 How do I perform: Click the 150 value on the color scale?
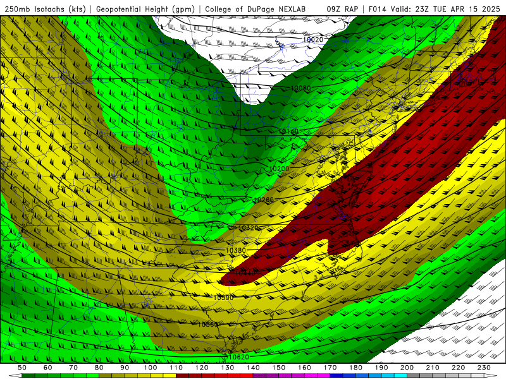(279, 368)
